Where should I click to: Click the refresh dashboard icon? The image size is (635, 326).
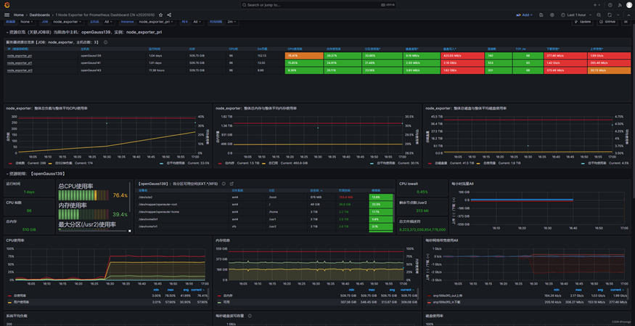point(610,15)
